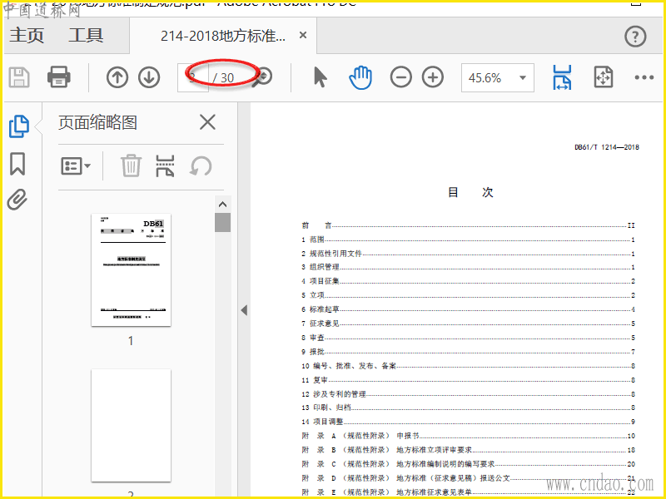666x499 pixels.
Task: Click contents entry 附录 C 地方标准编制说明的编写要求
Action: pos(468,464)
